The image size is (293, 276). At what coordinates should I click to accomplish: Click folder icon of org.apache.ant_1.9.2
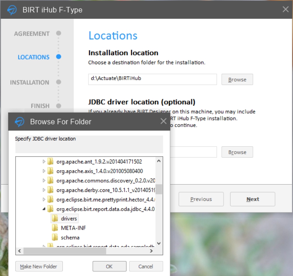click(x=51, y=161)
